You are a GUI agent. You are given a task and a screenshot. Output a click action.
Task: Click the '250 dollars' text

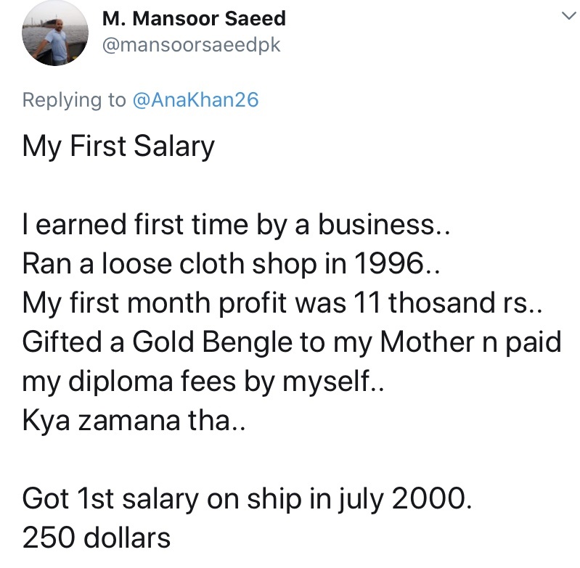96,538
